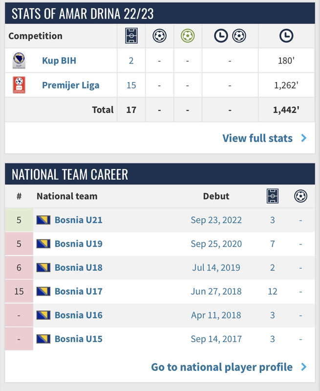Click the Premijer Liga competition logo
Screen dimensions: 320x391
pyautogui.click(x=19, y=85)
